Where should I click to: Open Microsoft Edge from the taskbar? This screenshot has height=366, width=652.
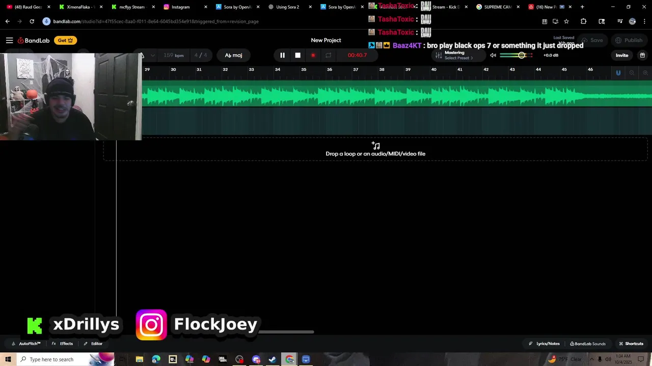pos(156,359)
